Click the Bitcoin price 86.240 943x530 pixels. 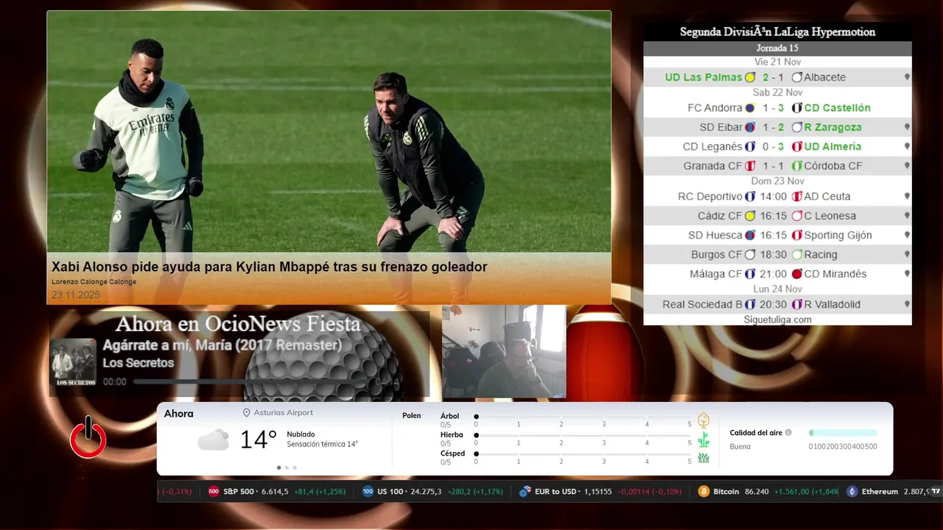pyautogui.click(x=757, y=492)
